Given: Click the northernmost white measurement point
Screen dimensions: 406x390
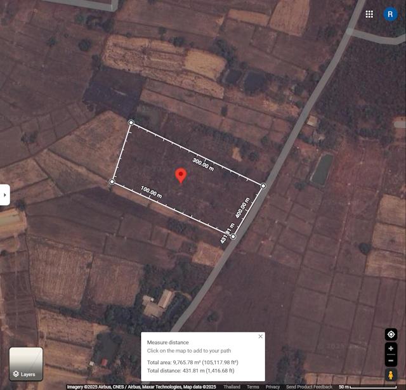Looking at the screenshot, I should [x=131, y=122].
